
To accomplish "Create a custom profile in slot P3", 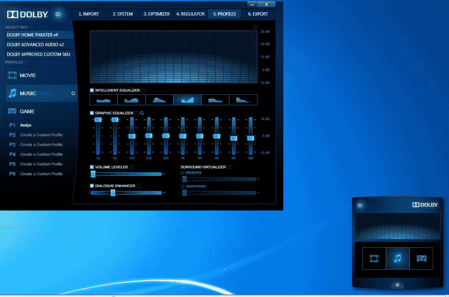I will click(x=42, y=145).
